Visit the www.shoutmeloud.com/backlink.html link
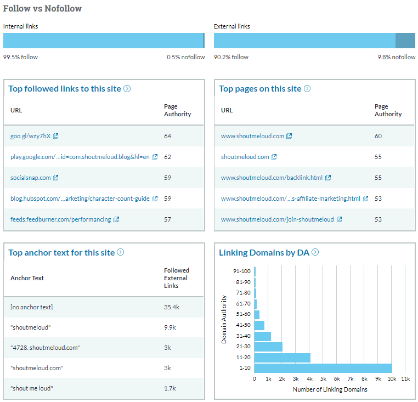 272,178
